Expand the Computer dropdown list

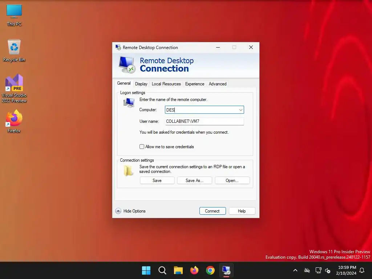click(x=240, y=110)
